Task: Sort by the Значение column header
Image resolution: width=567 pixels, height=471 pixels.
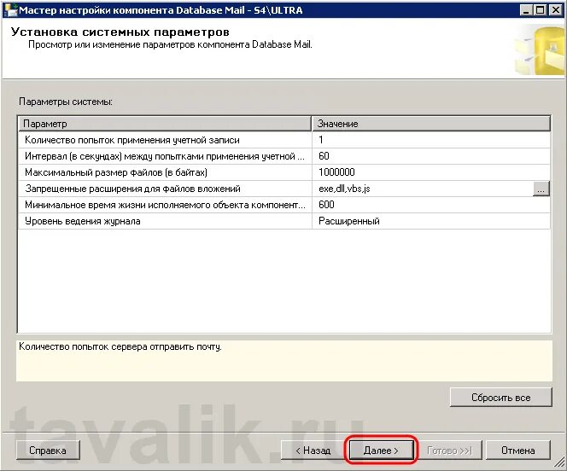Action: (431, 124)
